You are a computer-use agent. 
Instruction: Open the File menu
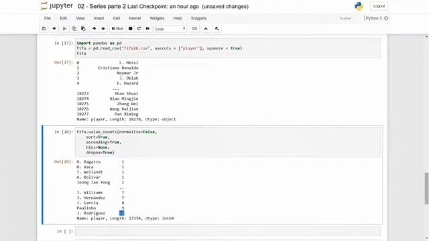[48, 18]
